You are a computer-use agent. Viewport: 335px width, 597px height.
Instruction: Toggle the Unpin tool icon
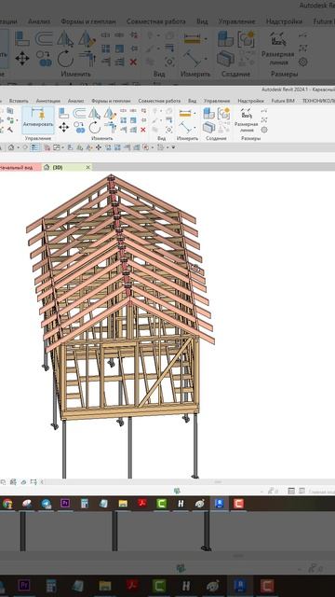[x=142, y=110]
